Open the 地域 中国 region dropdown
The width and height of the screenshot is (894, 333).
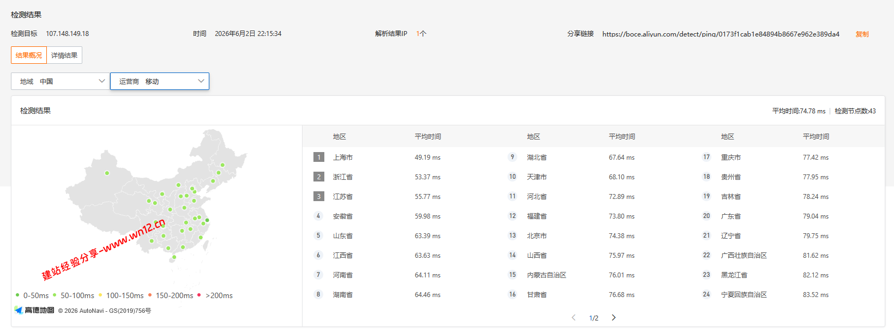click(60, 81)
